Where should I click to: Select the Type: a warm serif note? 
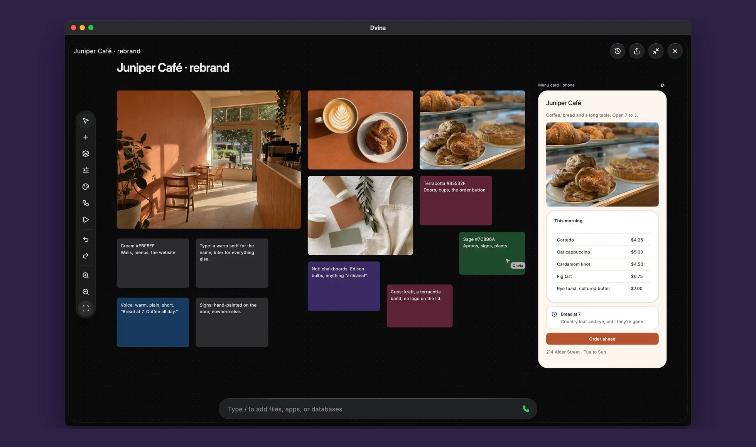point(232,263)
